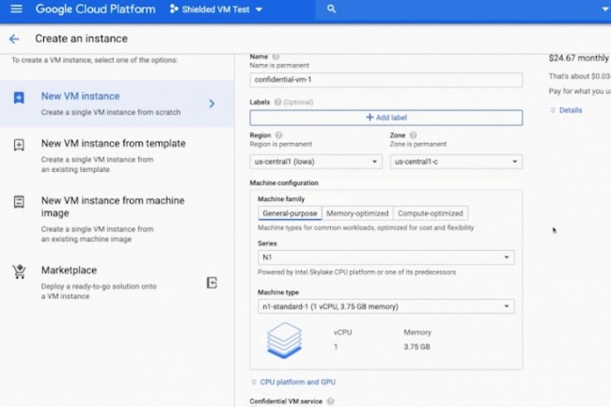Expand the pricing Details section
Viewport: 611px width, 407px height.
[x=566, y=110]
